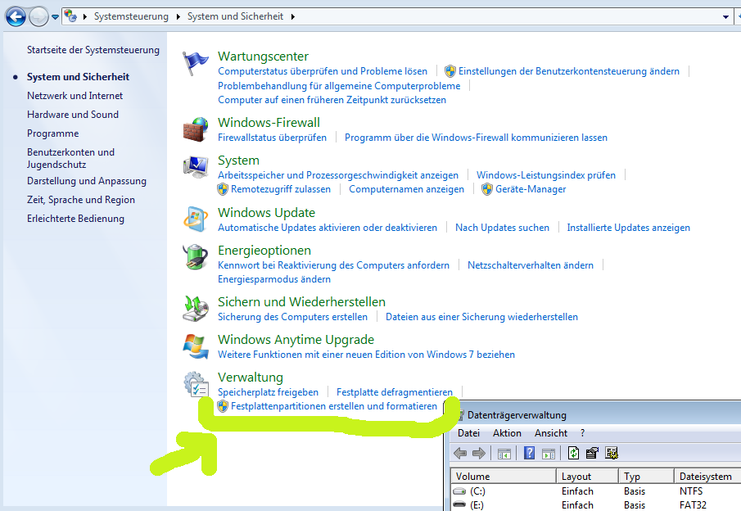Select the (C:) volume drive icon
This screenshot has width=741, height=511.
click(x=459, y=491)
